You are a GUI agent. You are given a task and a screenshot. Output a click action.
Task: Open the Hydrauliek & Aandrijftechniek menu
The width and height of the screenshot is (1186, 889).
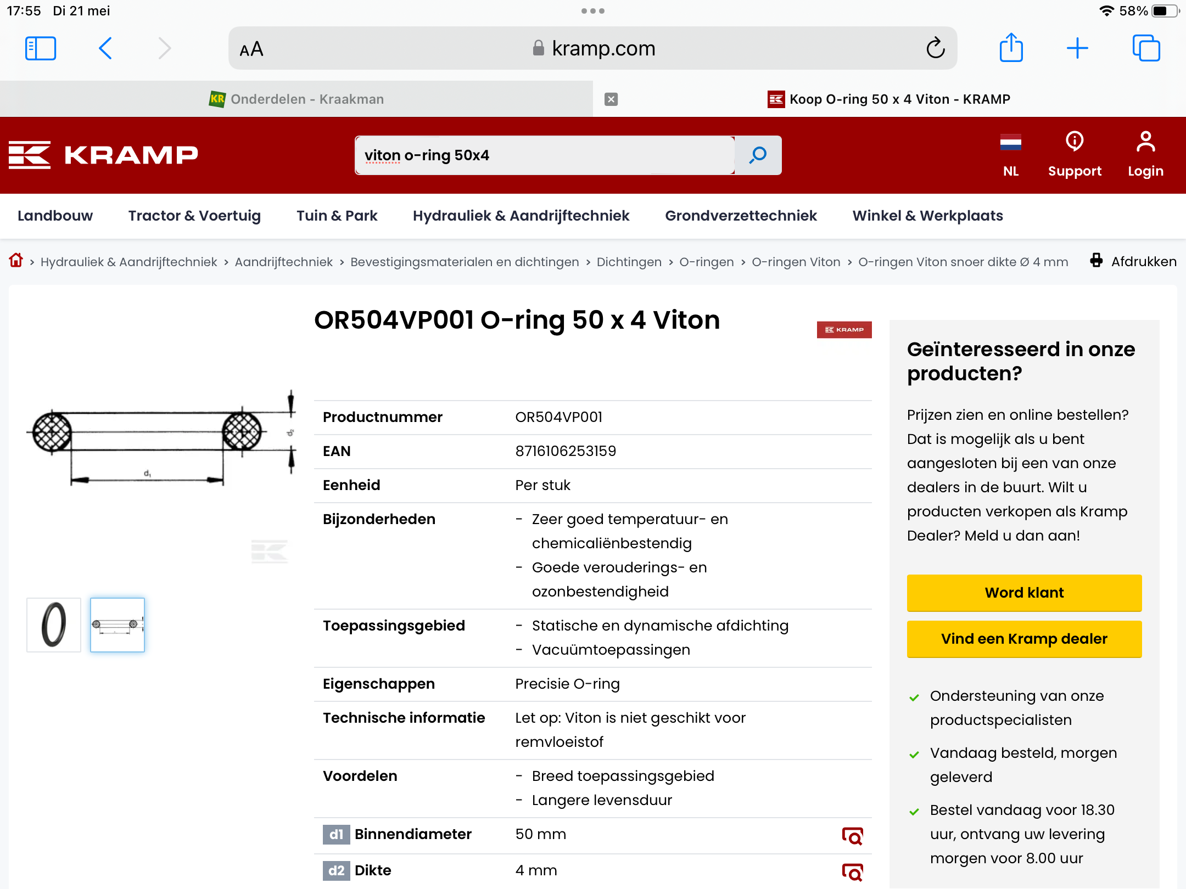coord(521,216)
